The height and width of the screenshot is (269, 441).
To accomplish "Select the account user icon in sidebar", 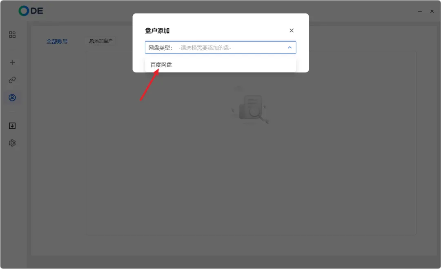I will 12,98.
